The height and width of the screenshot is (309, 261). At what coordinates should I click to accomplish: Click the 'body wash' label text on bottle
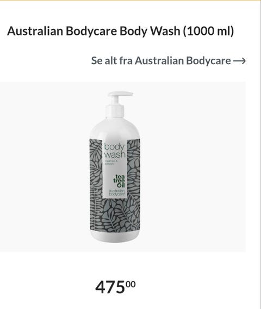[x=114, y=151]
